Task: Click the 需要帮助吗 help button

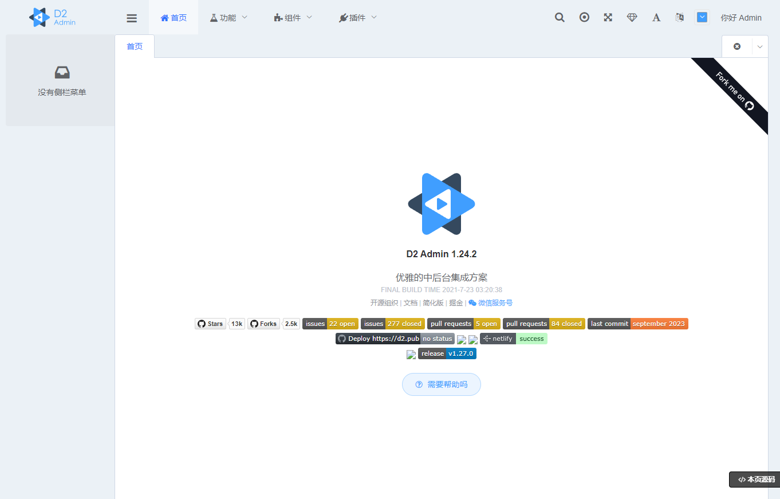Action: 442,384
